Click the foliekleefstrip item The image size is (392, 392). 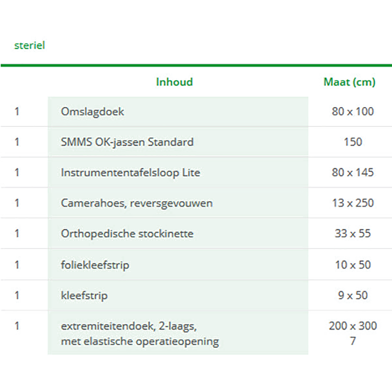95,265
